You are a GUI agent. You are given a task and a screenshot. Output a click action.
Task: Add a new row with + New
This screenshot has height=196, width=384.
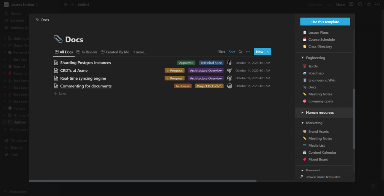tap(60, 94)
